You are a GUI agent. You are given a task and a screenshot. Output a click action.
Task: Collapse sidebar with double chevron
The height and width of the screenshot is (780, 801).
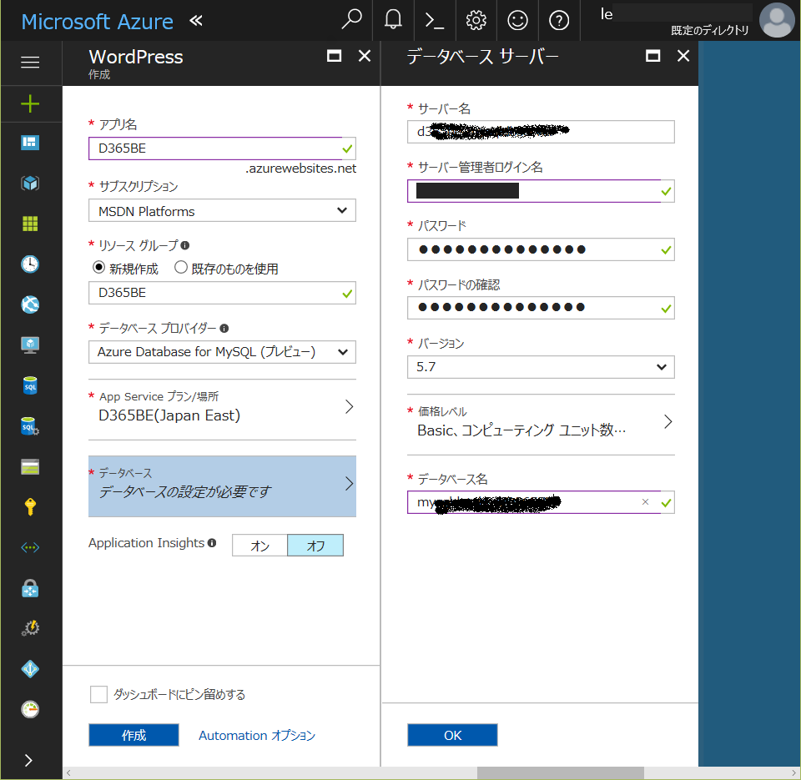click(196, 20)
